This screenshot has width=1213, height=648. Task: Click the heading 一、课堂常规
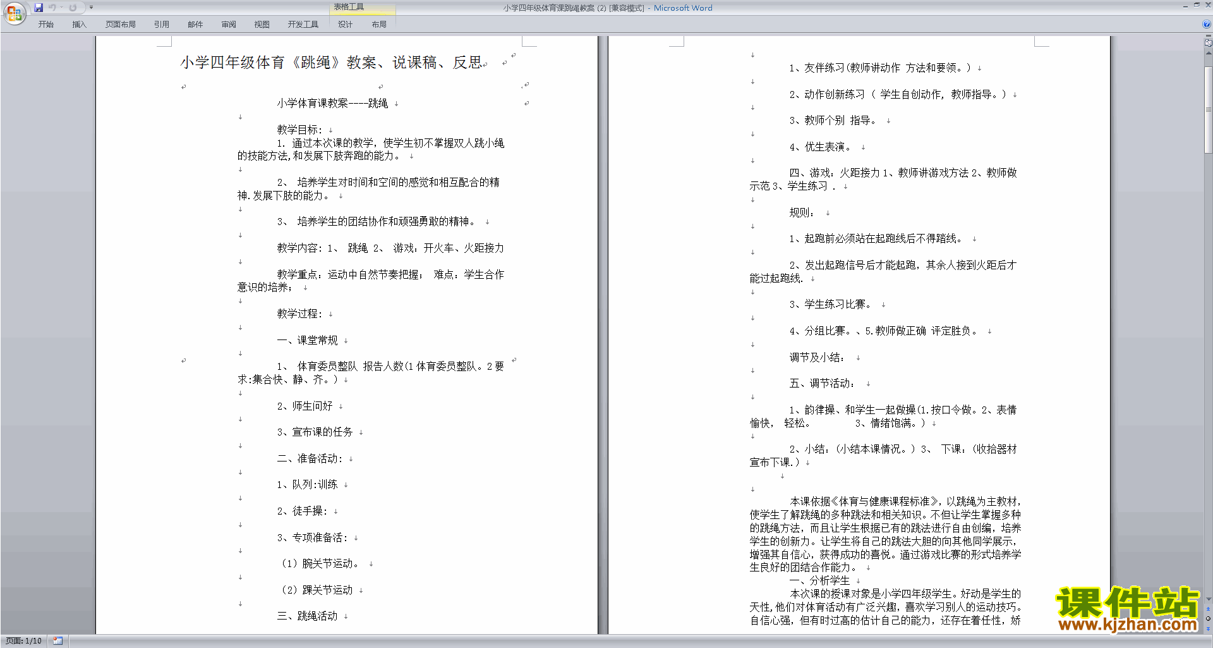pos(307,340)
